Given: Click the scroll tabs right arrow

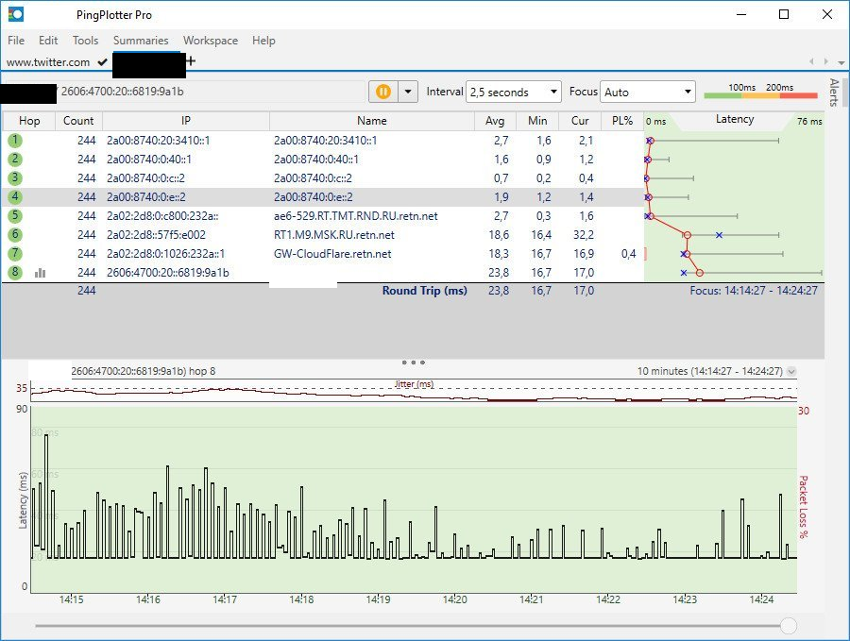Looking at the screenshot, I should click(x=825, y=61).
